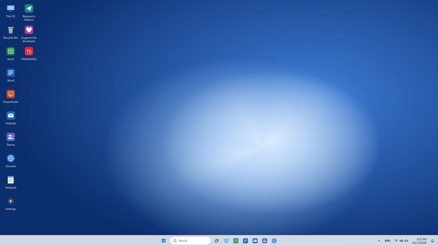Image resolution: width=438 pixels, height=246 pixels.
Task: Switch the ENG input language
Action: coord(387,241)
